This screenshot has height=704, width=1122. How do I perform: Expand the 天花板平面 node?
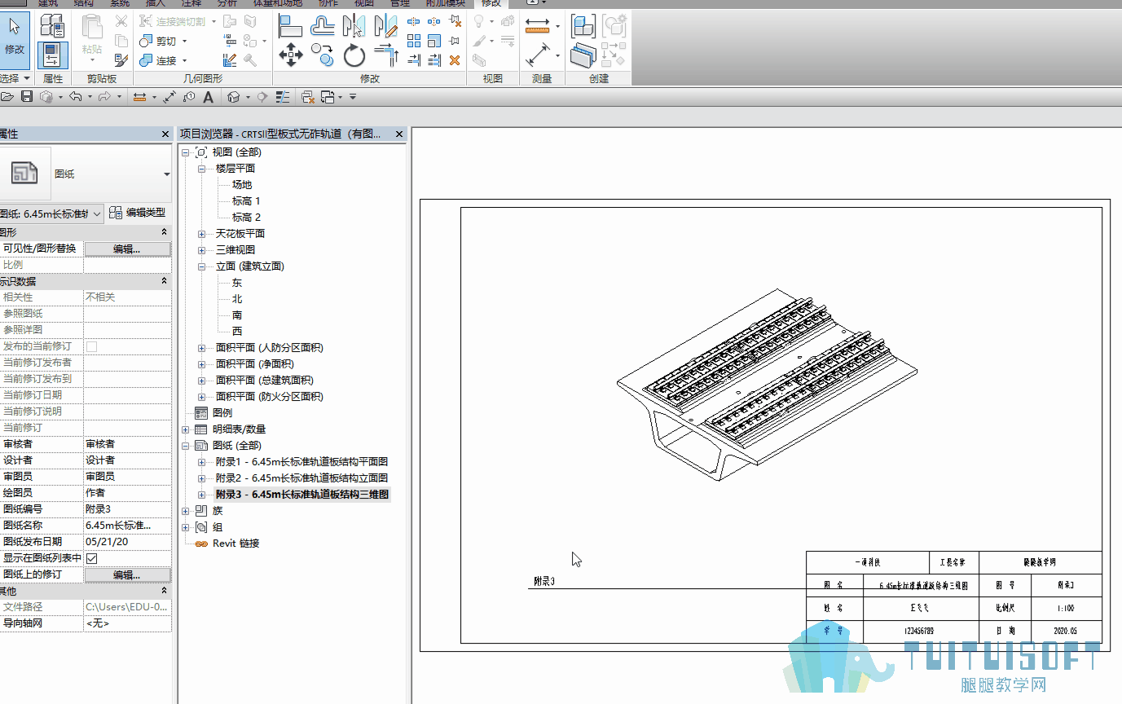(x=201, y=234)
